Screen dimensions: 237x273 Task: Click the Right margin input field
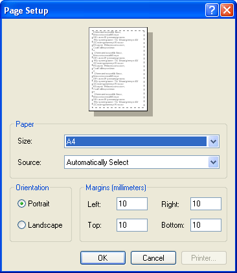pos(206,204)
